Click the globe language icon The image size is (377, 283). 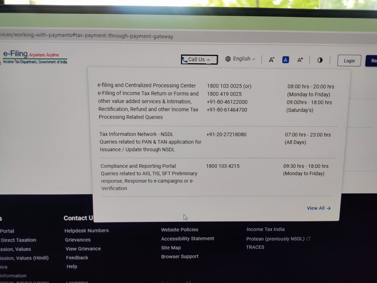coord(228,59)
